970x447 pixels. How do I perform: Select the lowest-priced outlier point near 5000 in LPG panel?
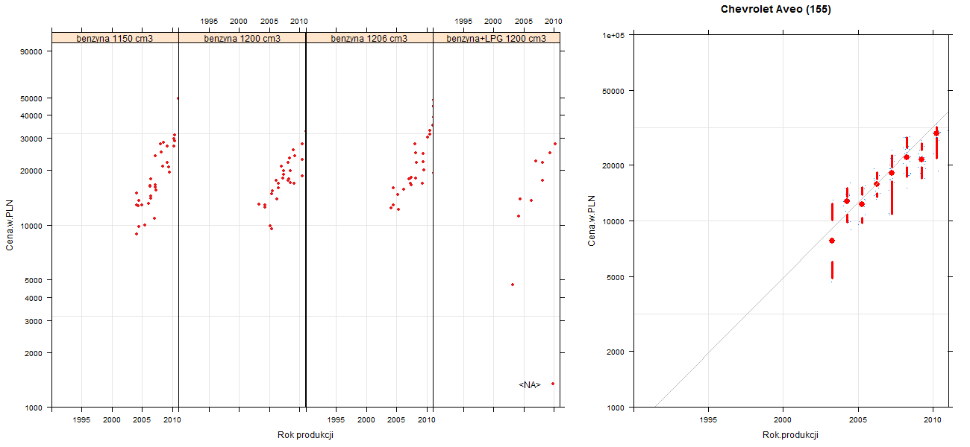tap(512, 285)
